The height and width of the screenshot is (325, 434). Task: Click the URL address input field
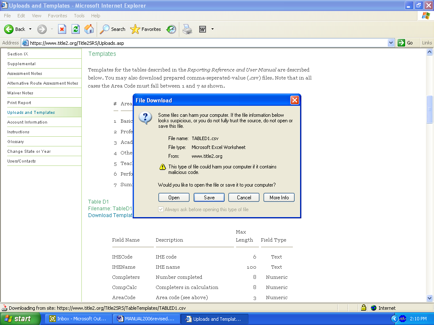coord(208,43)
